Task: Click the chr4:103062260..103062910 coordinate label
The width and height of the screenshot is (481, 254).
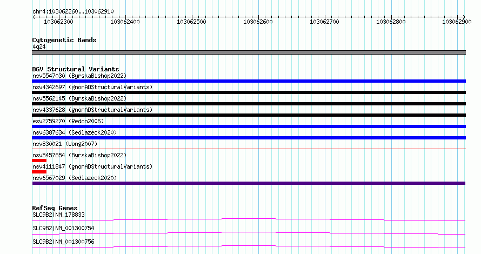Action: (73, 11)
